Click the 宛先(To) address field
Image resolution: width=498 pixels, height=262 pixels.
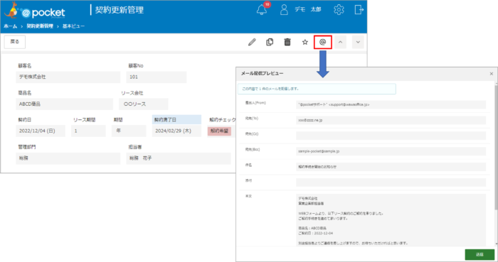point(391,120)
